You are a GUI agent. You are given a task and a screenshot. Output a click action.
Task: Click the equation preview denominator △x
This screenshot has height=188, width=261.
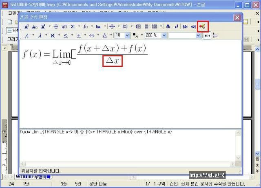[x=113, y=61]
